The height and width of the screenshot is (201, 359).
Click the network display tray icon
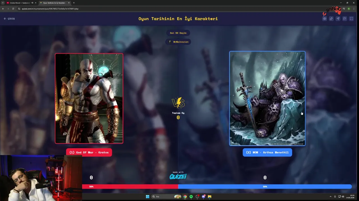click(x=339, y=197)
